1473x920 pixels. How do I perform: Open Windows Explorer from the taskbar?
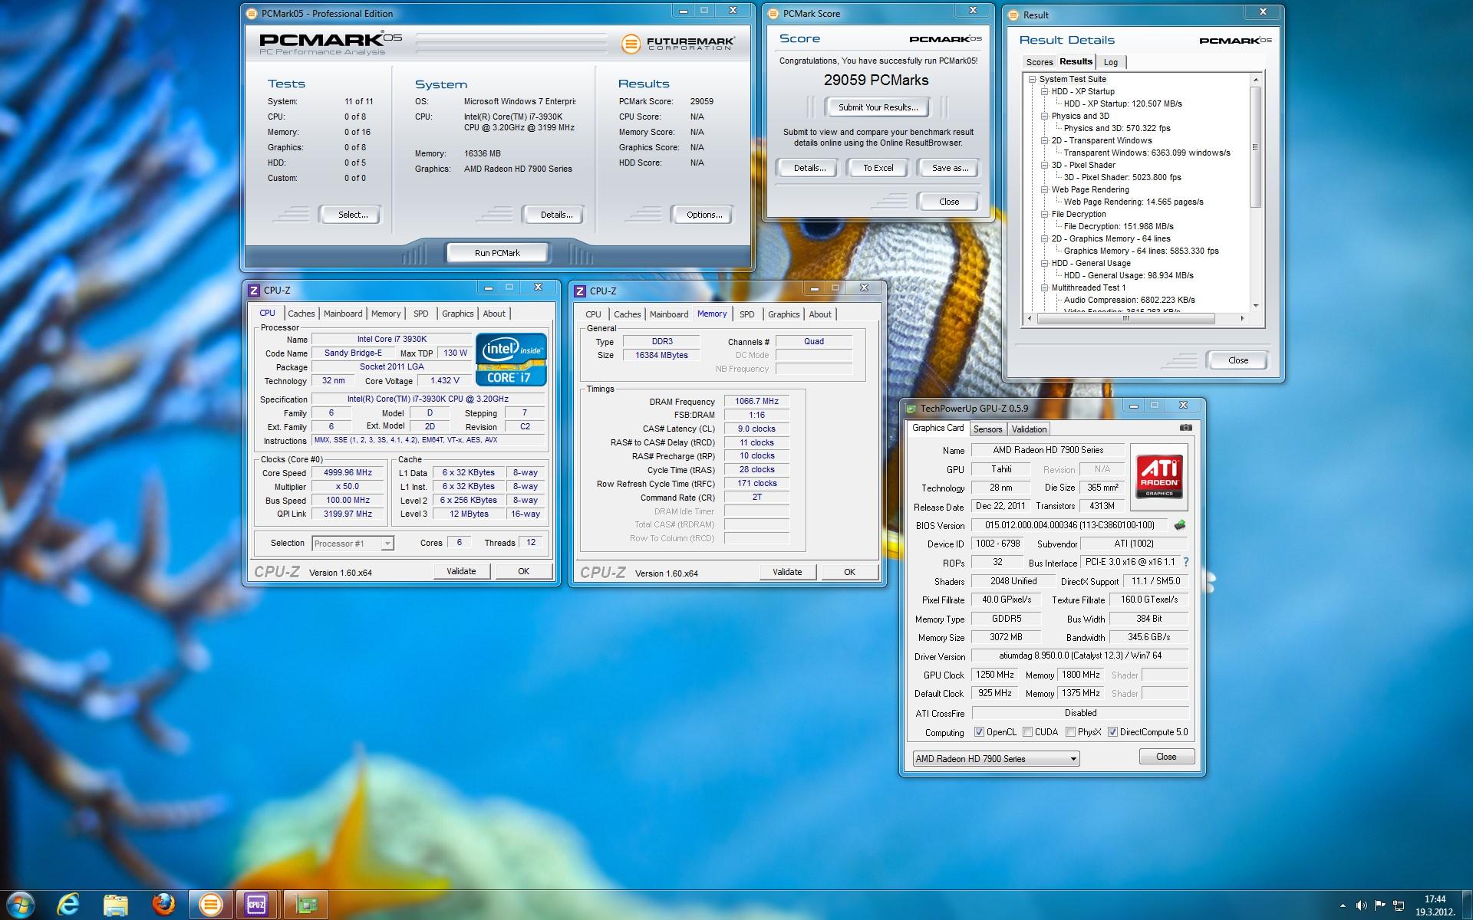click(116, 905)
